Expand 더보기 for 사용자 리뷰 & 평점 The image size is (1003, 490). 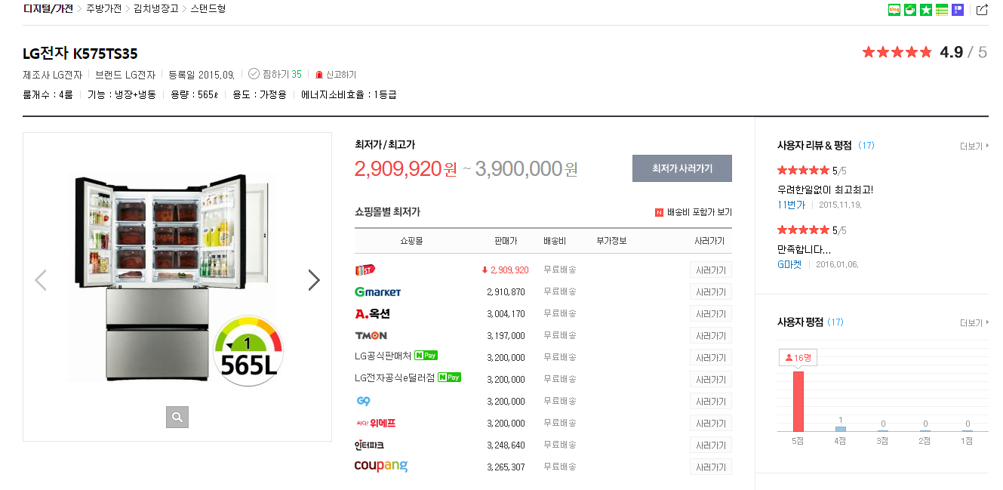point(974,146)
